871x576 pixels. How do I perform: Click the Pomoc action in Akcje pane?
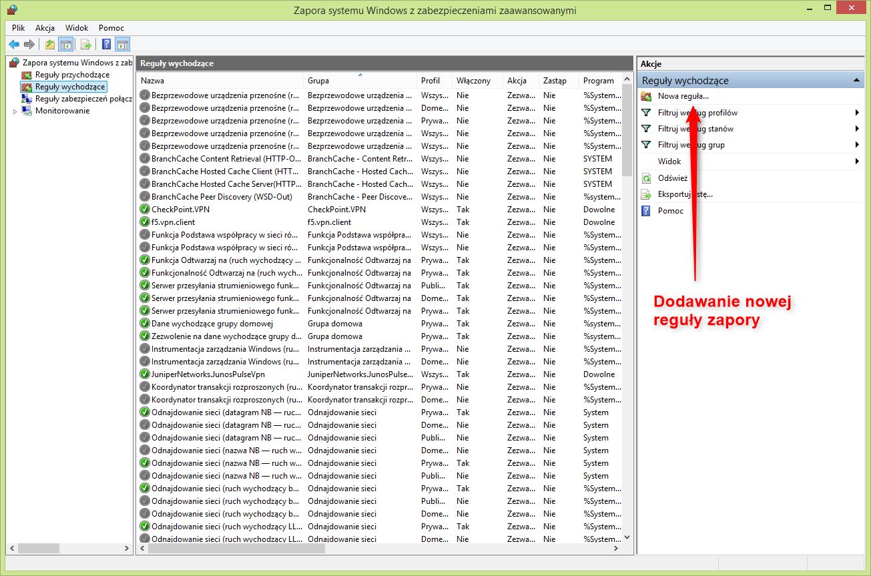(x=671, y=210)
